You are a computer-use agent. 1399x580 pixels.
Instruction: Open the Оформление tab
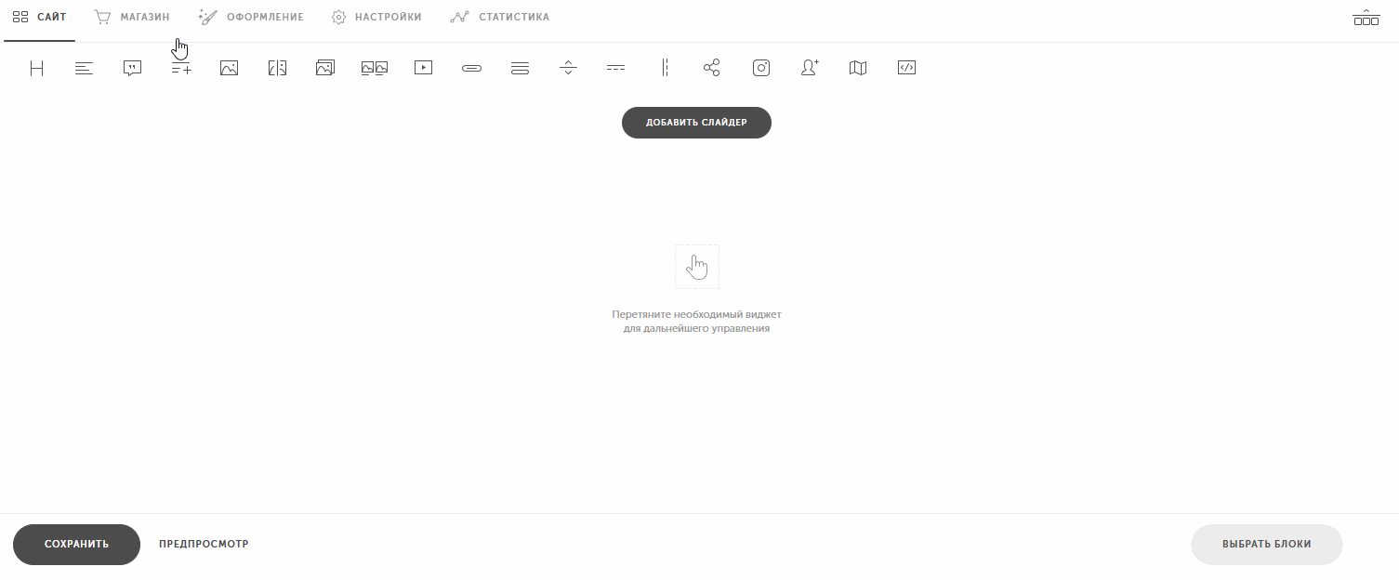tap(251, 18)
